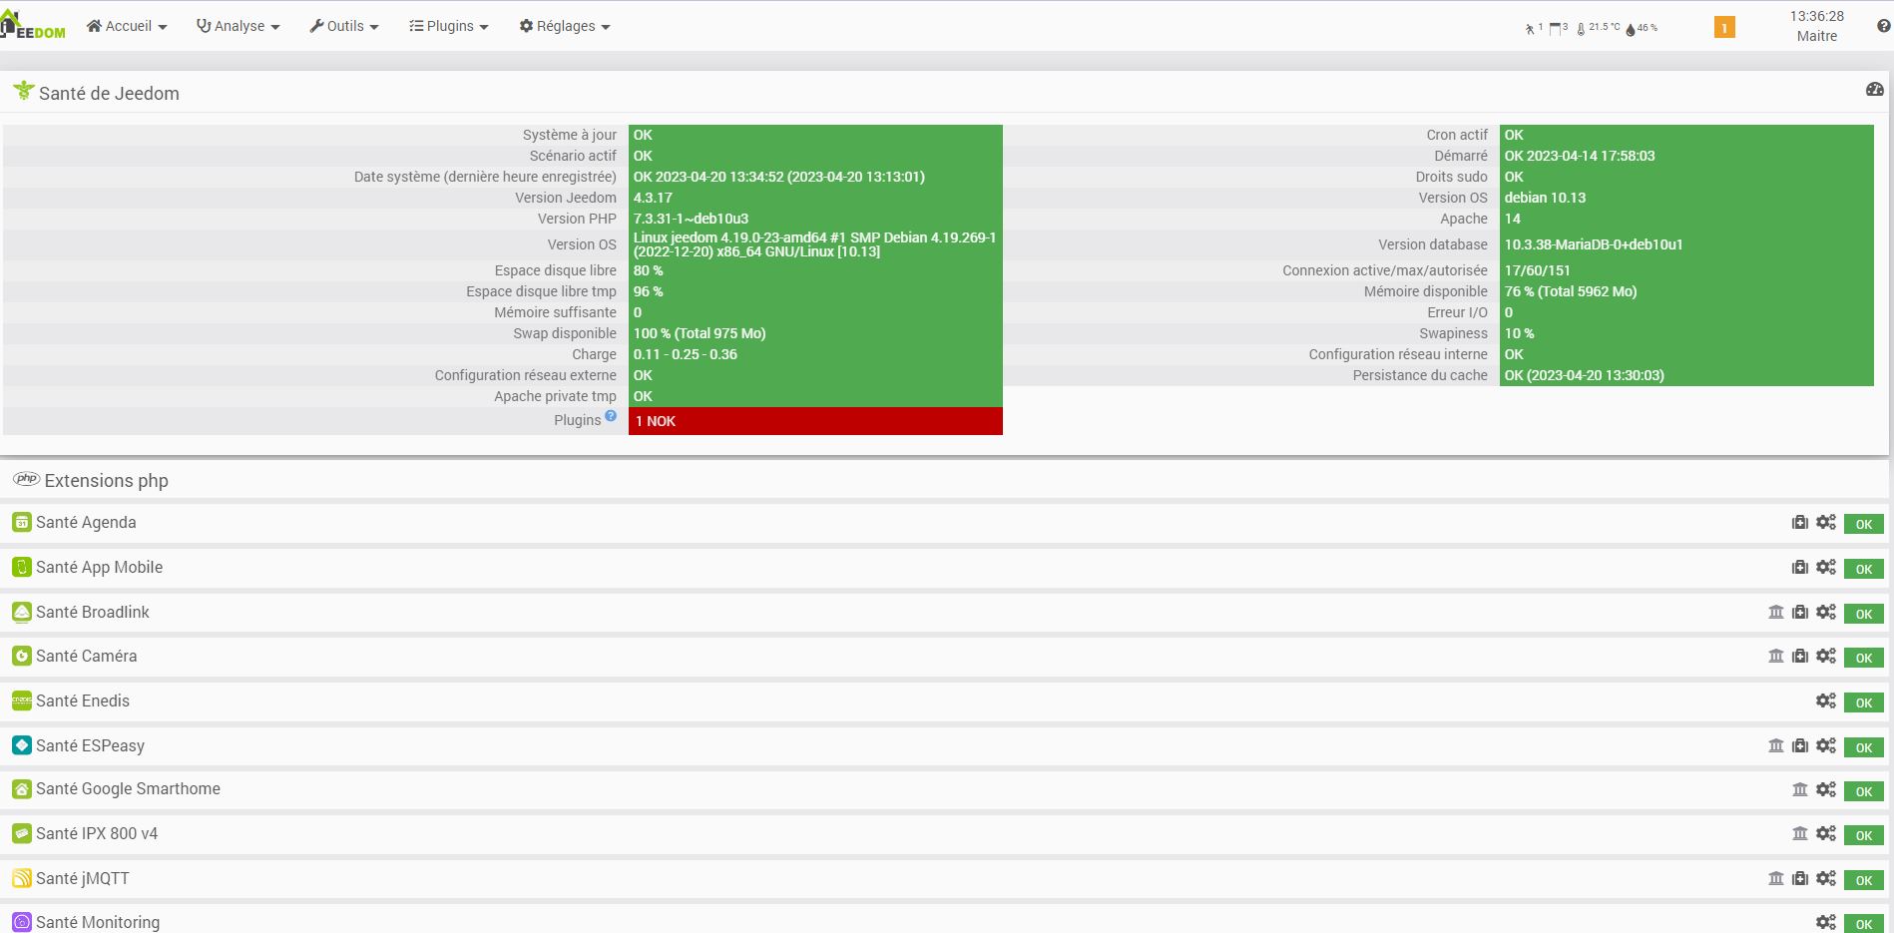The width and height of the screenshot is (1894, 933).
Task: Open Agenda plugin configuration gears
Action: tap(1826, 522)
